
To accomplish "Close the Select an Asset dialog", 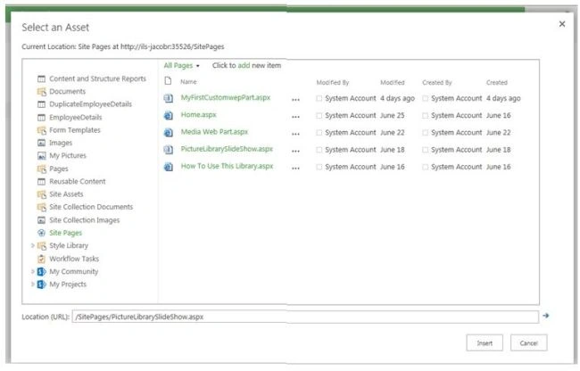I will (562, 24).
